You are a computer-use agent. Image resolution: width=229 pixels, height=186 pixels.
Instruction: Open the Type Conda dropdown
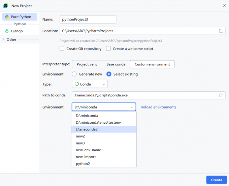point(90,84)
